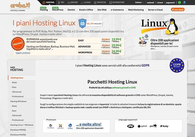195x137 pixels.
Task: Open the SERVER top bar tab
Action: (x=73, y=3)
